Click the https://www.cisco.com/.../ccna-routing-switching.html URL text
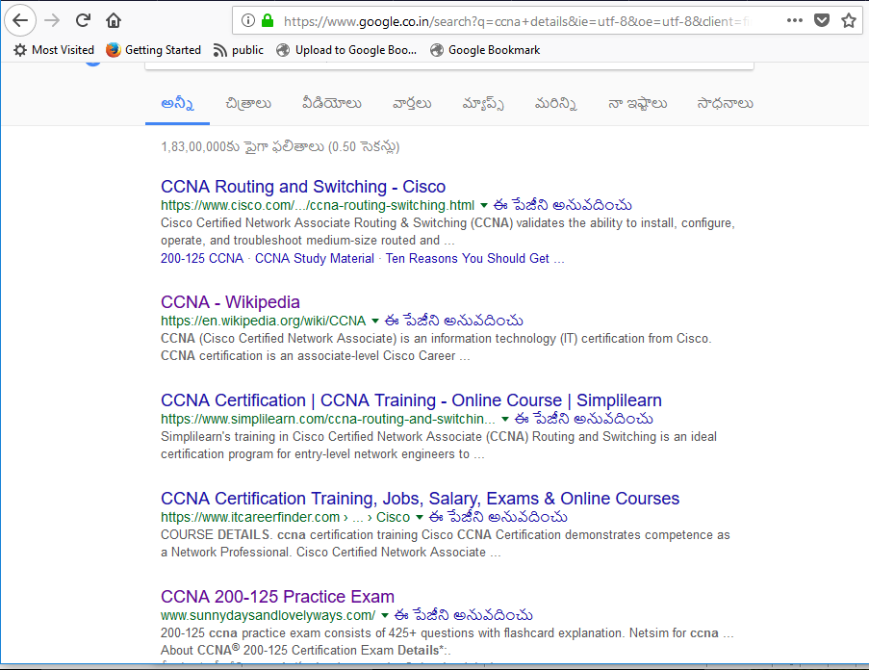Image resolution: width=869 pixels, height=670 pixels. [318, 205]
